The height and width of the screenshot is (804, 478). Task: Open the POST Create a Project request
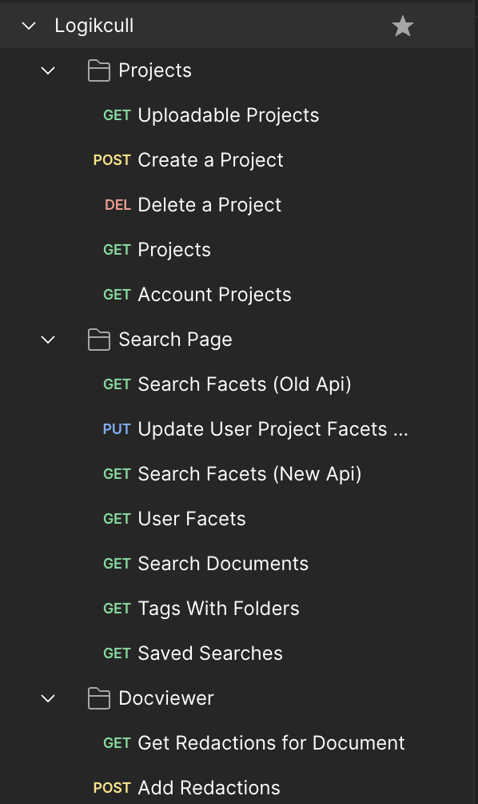coord(237,160)
